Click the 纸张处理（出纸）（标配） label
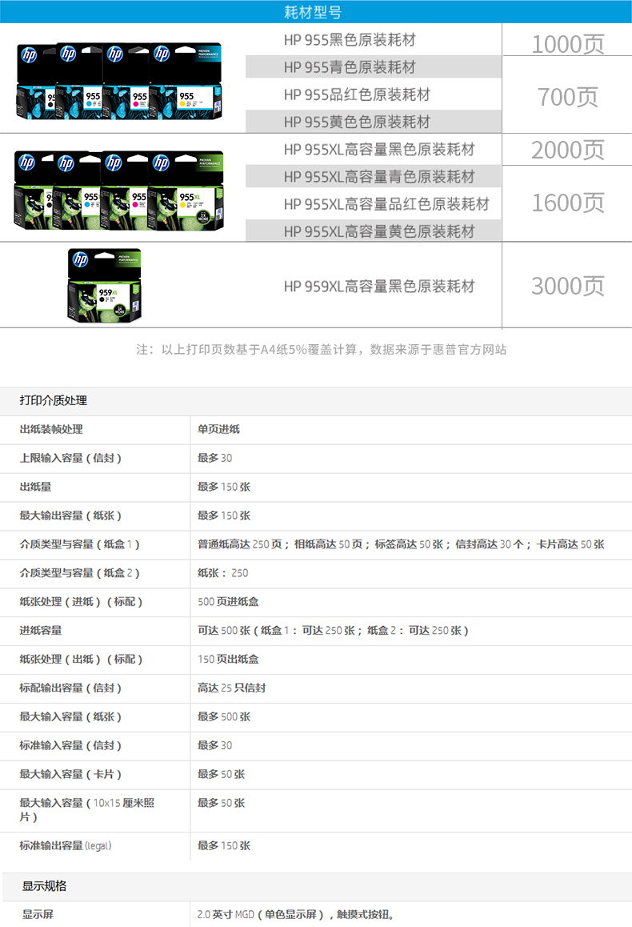 tap(81, 659)
